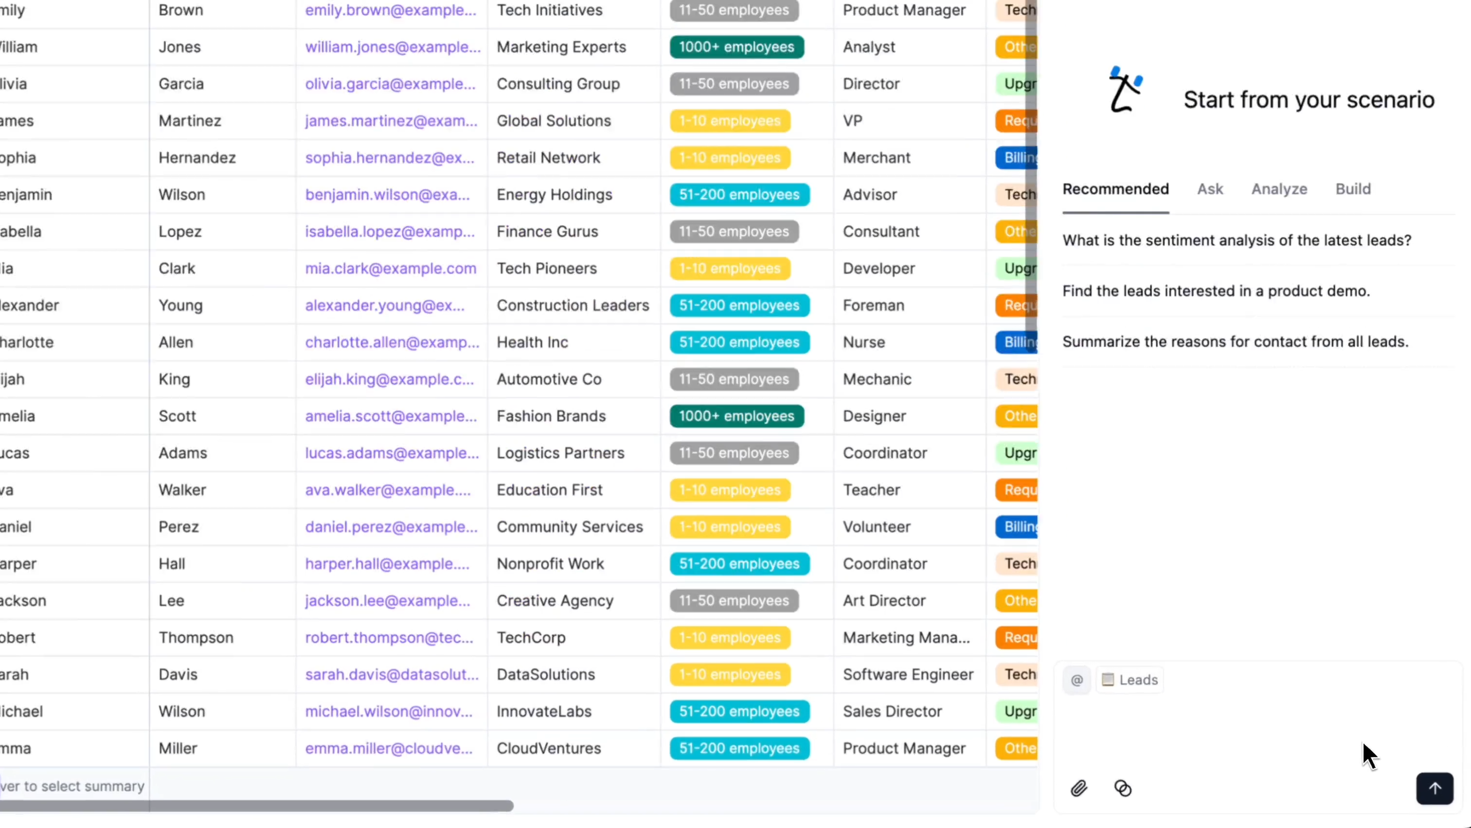Click the Leads table chip
The image size is (1471, 828).
coord(1129,680)
